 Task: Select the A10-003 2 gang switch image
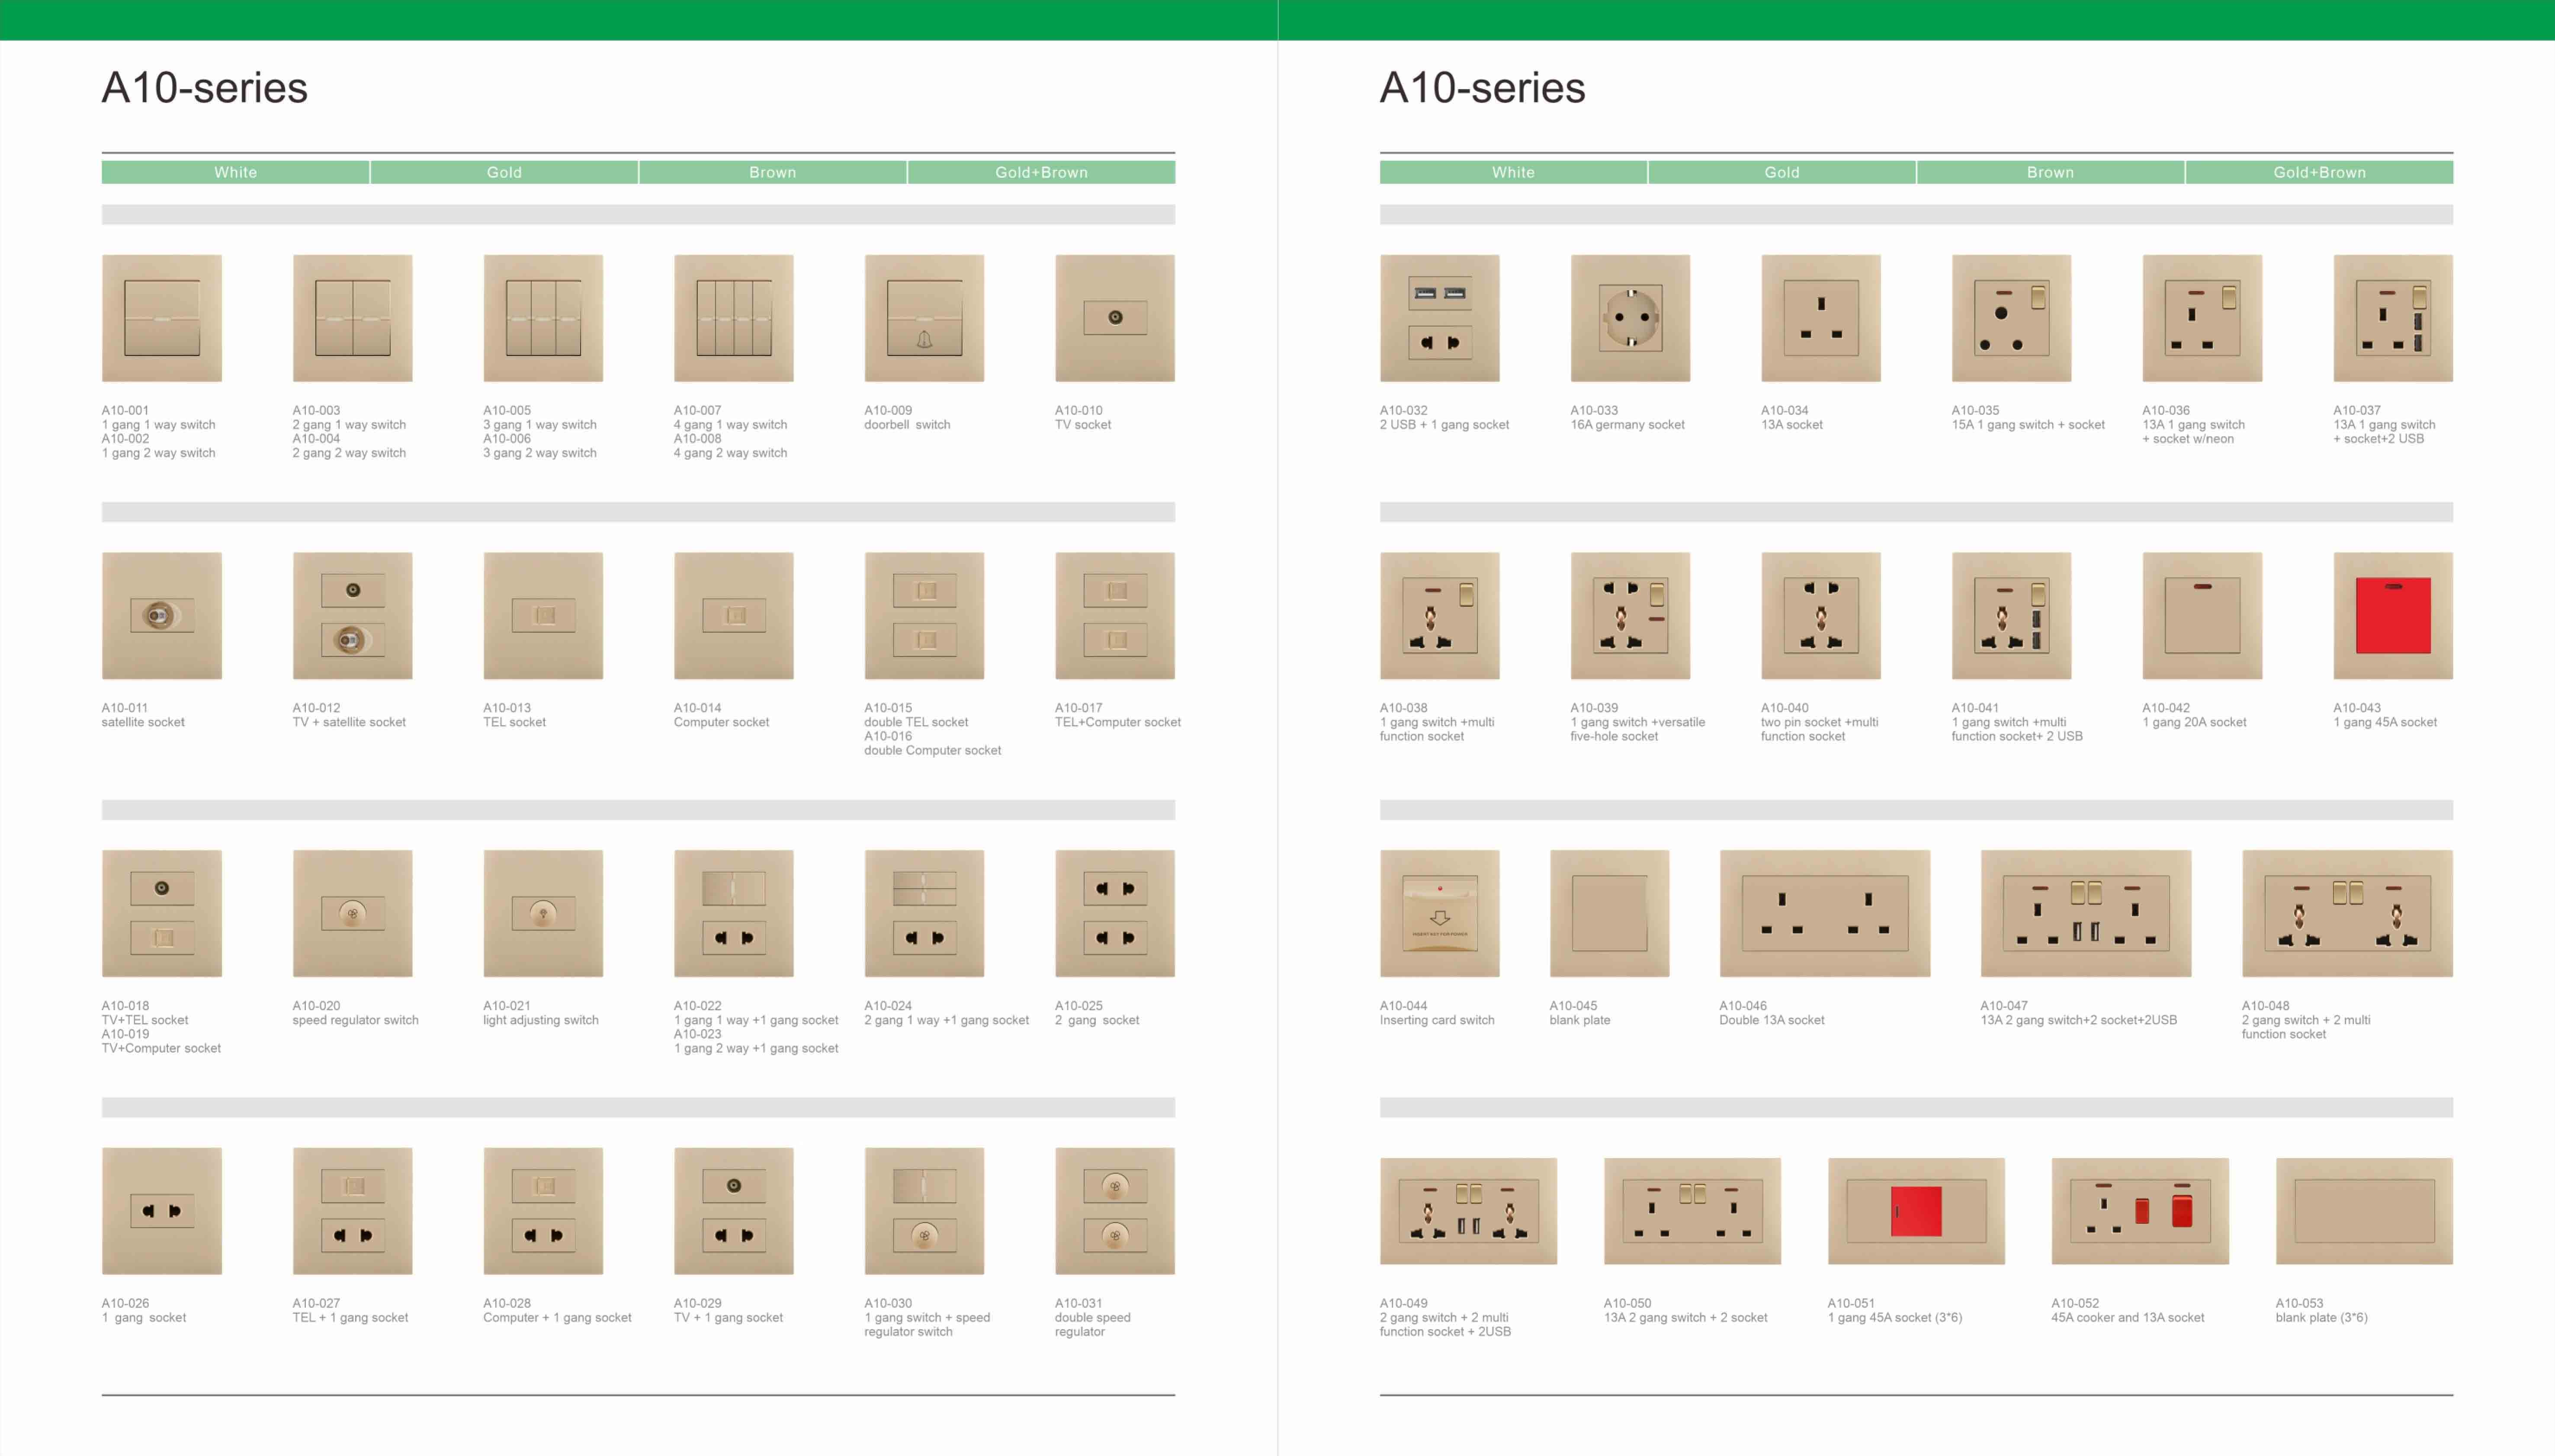pyautogui.click(x=352, y=318)
